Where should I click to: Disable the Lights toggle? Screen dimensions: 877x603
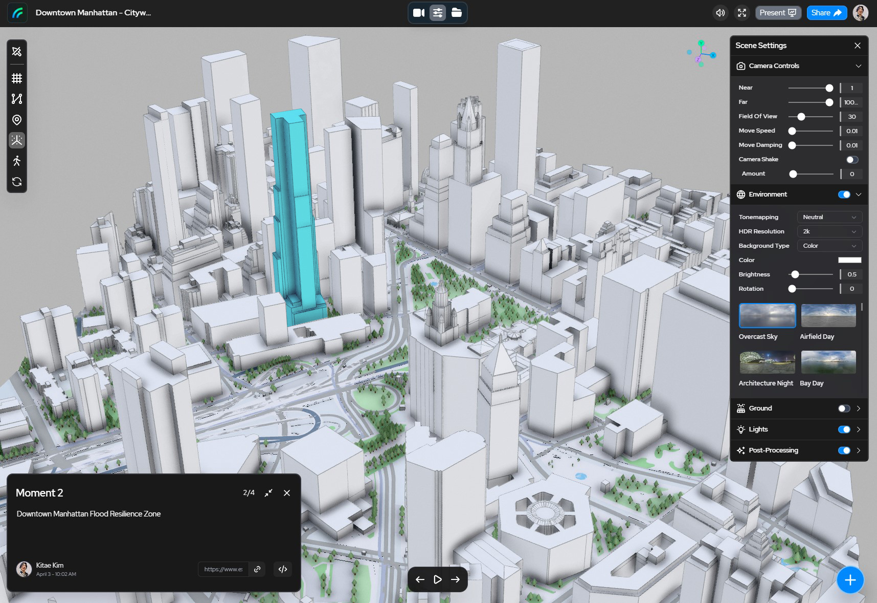click(844, 429)
